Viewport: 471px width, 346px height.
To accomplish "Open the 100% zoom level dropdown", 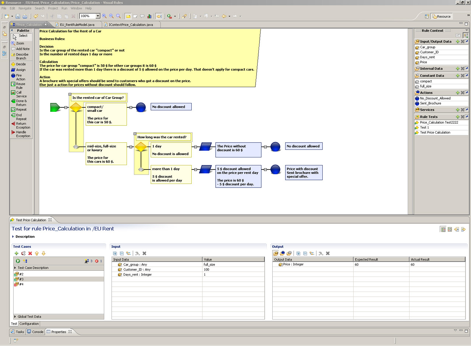I will 98,16.
